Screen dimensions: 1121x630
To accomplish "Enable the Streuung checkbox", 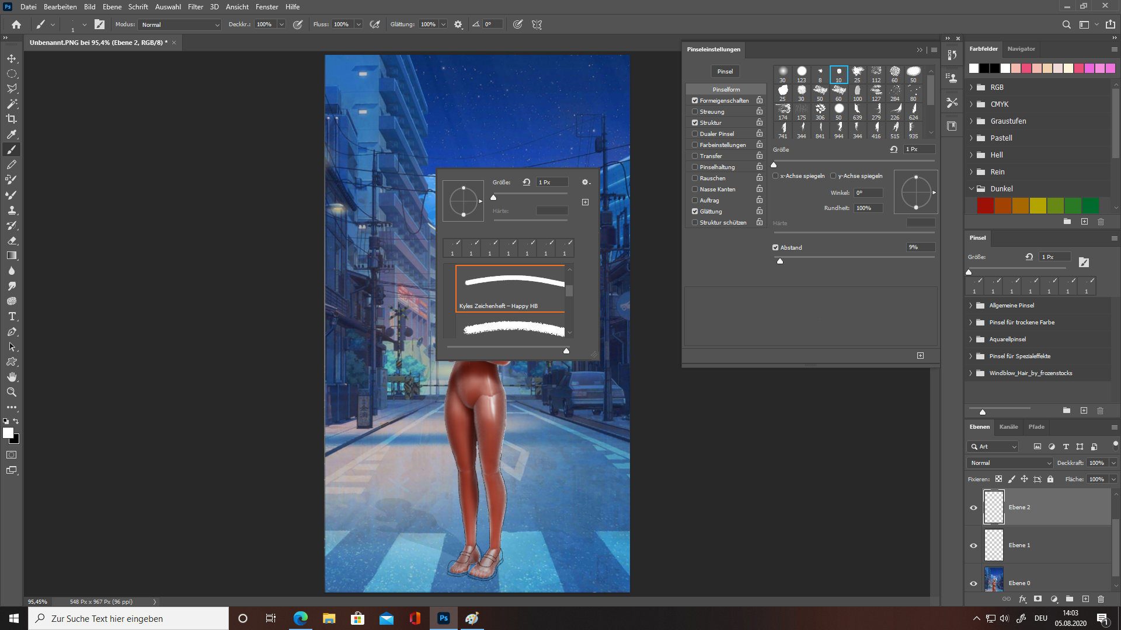I will (695, 111).
